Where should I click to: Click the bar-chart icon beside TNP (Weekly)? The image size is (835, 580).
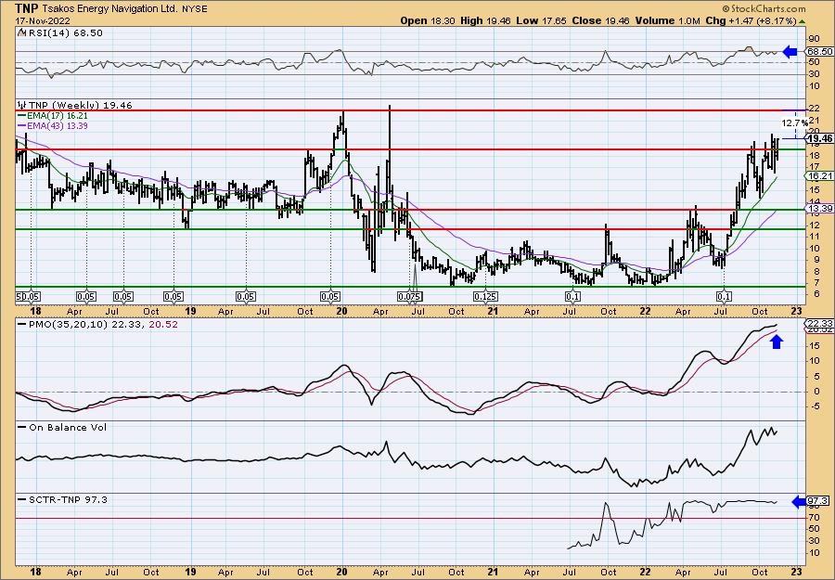[x=22, y=106]
